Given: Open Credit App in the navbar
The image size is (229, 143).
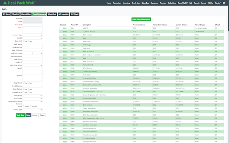Looking at the screenshot, I should coord(135,3).
